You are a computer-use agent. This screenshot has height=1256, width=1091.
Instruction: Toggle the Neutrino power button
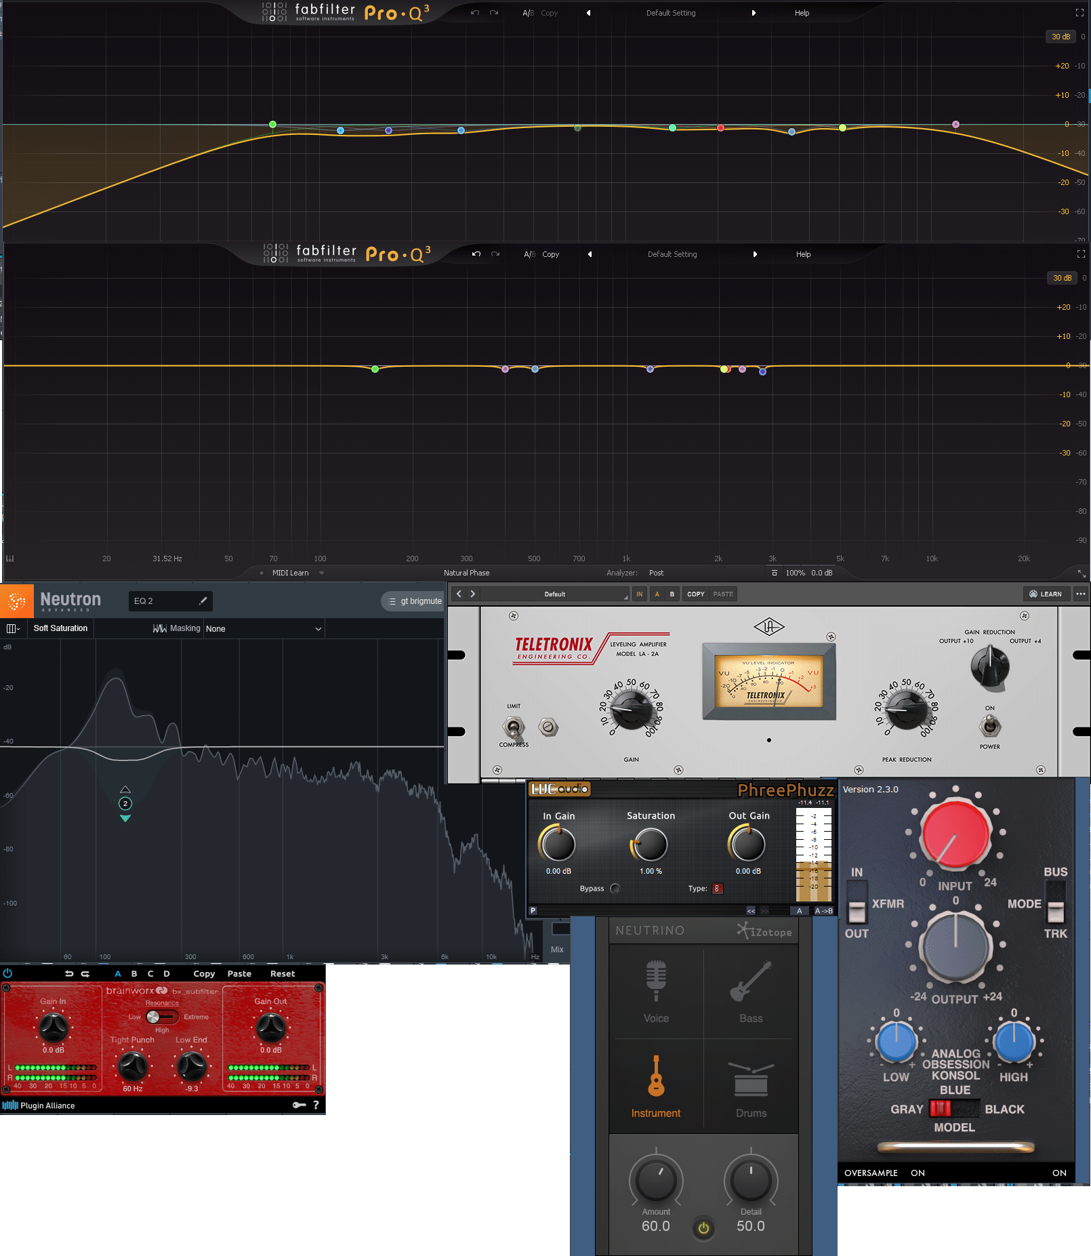[703, 1228]
